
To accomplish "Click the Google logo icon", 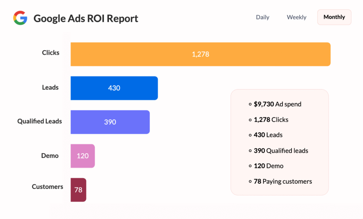I will click(20, 17).
